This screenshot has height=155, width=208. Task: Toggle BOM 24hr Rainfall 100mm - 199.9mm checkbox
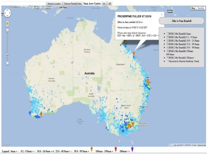point(167,51)
